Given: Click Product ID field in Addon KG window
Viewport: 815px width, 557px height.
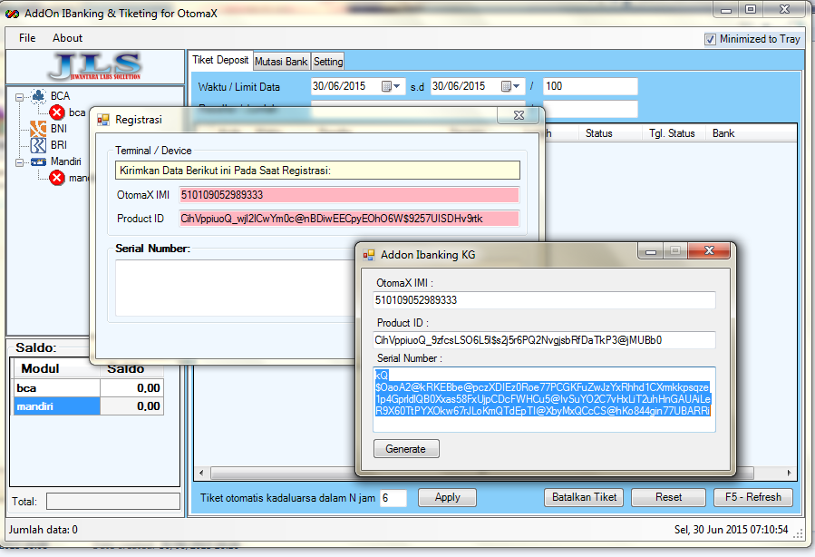Looking at the screenshot, I should [x=544, y=340].
